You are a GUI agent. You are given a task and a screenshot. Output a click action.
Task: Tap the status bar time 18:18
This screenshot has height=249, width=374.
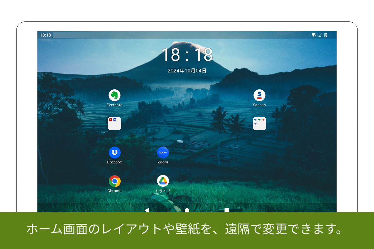tap(45, 35)
